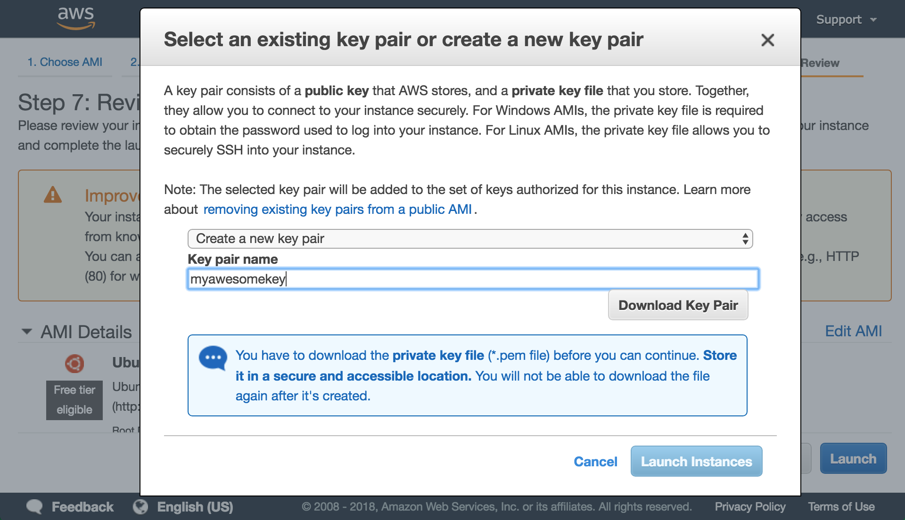
Task: Click the AWS logo
Action: pos(76,18)
